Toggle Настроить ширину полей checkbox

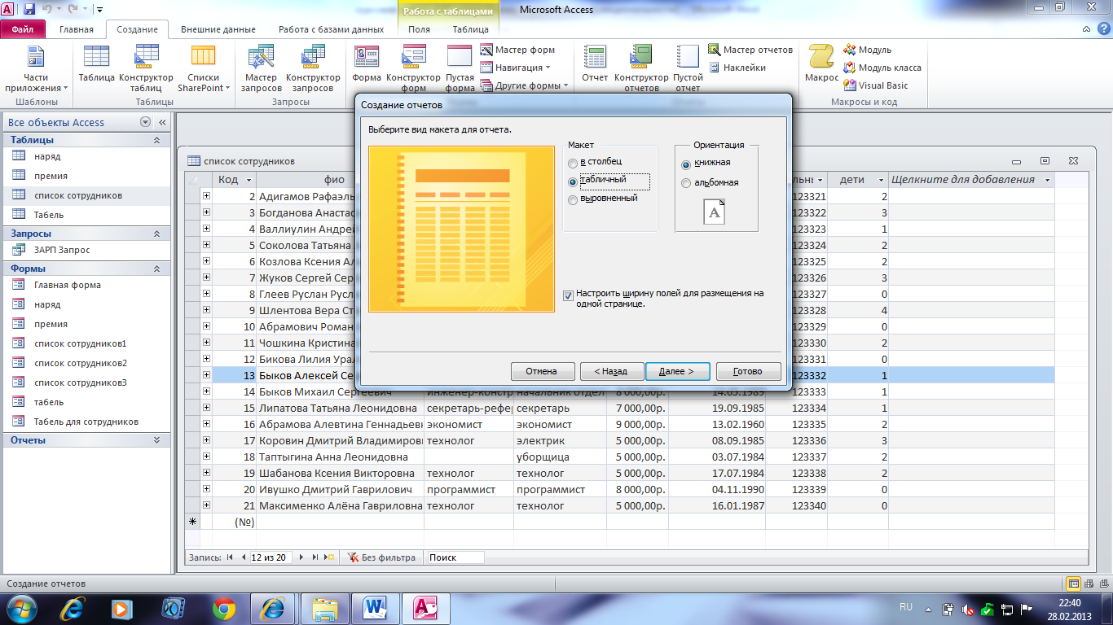(x=569, y=295)
